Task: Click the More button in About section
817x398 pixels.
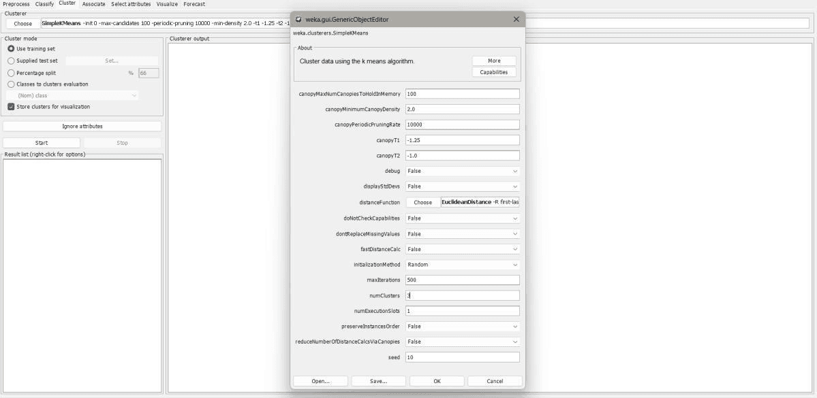Action: pyautogui.click(x=494, y=61)
